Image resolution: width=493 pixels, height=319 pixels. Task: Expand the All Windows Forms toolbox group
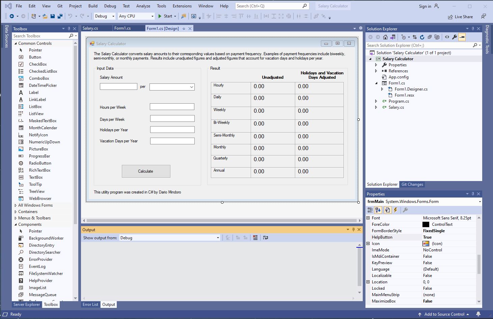tap(16, 205)
